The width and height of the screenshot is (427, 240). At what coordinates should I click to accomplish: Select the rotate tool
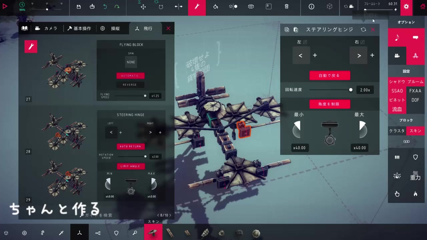pos(161,7)
